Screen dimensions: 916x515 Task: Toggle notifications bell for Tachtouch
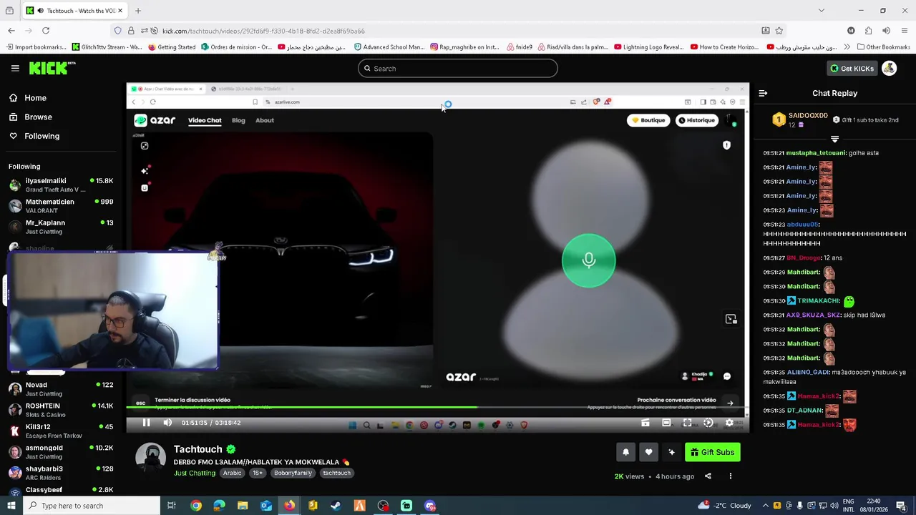click(x=625, y=452)
